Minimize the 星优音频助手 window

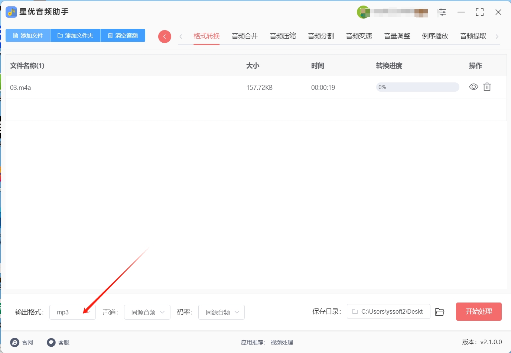(461, 12)
